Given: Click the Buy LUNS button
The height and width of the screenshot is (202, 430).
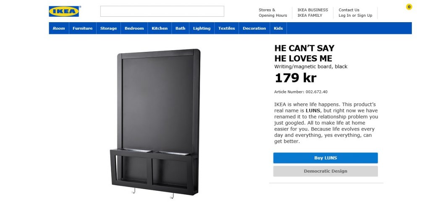Looking at the screenshot, I should 325,158.
